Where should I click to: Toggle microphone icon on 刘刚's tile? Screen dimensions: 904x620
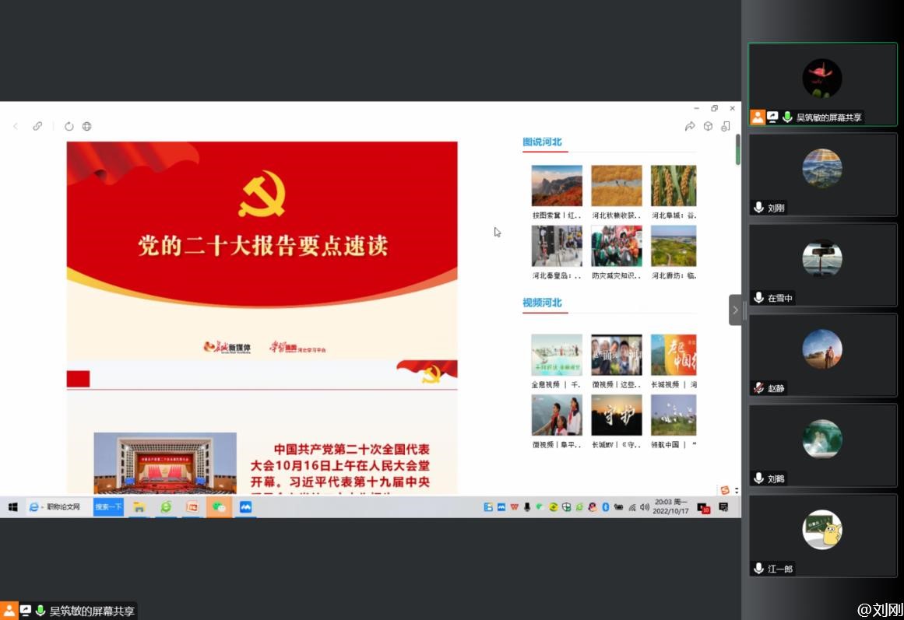tap(758, 208)
